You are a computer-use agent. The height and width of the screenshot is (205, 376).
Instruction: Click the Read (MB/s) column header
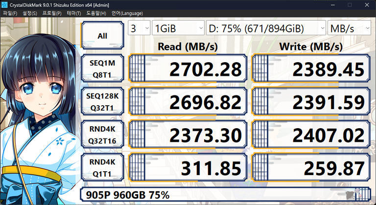point(188,46)
